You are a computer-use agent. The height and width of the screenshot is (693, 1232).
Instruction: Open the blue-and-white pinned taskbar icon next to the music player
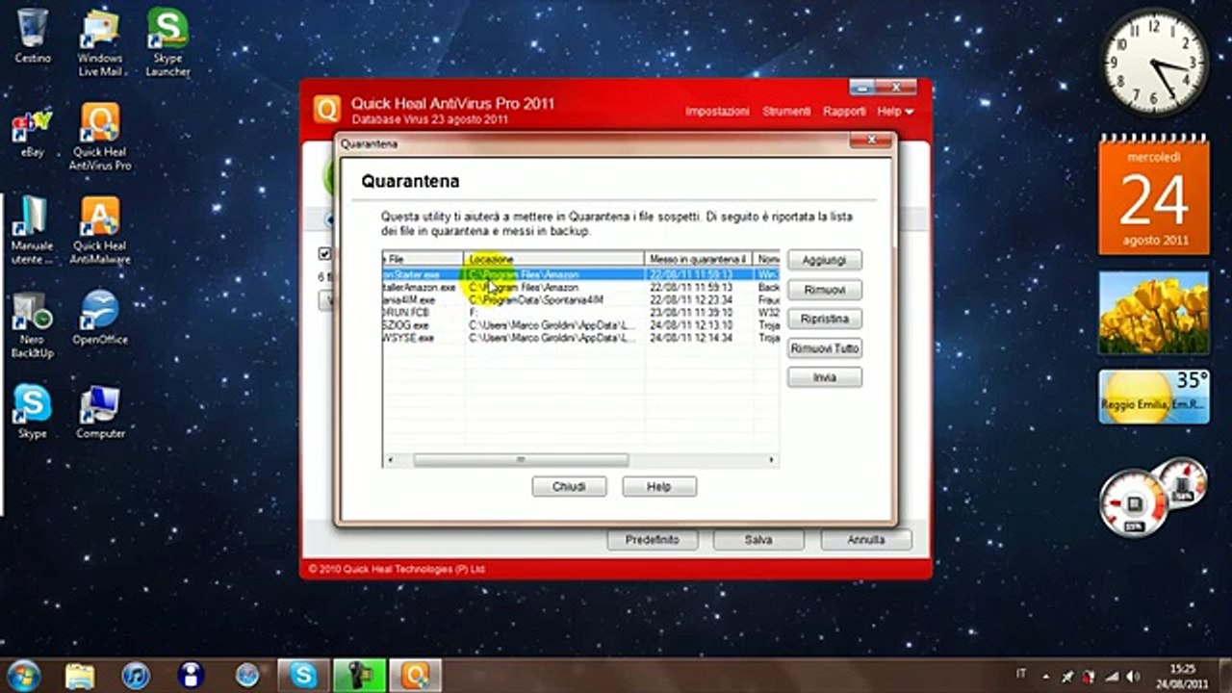[191, 676]
